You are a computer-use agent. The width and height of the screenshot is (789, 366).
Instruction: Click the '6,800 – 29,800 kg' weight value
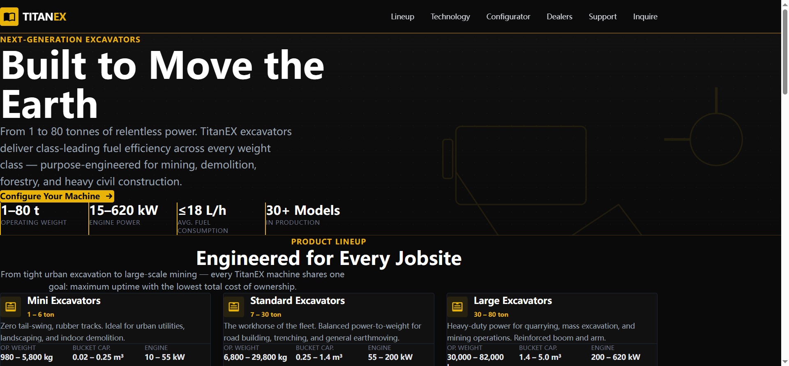(x=255, y=357)
